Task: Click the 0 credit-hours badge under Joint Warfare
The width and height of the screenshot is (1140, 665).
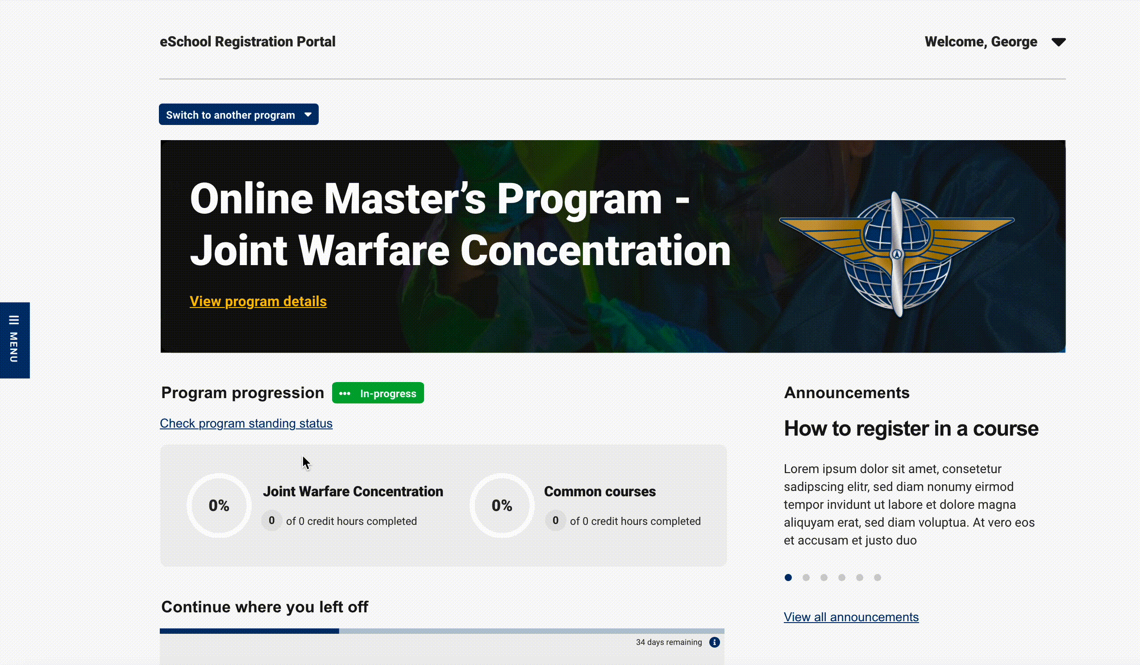Action: (271, 521)
